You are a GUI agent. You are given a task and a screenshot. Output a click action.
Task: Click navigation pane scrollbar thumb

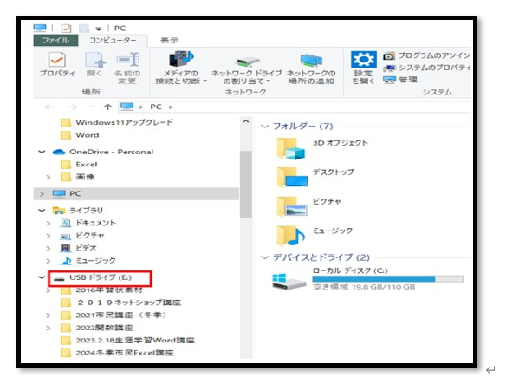[246, 184]
